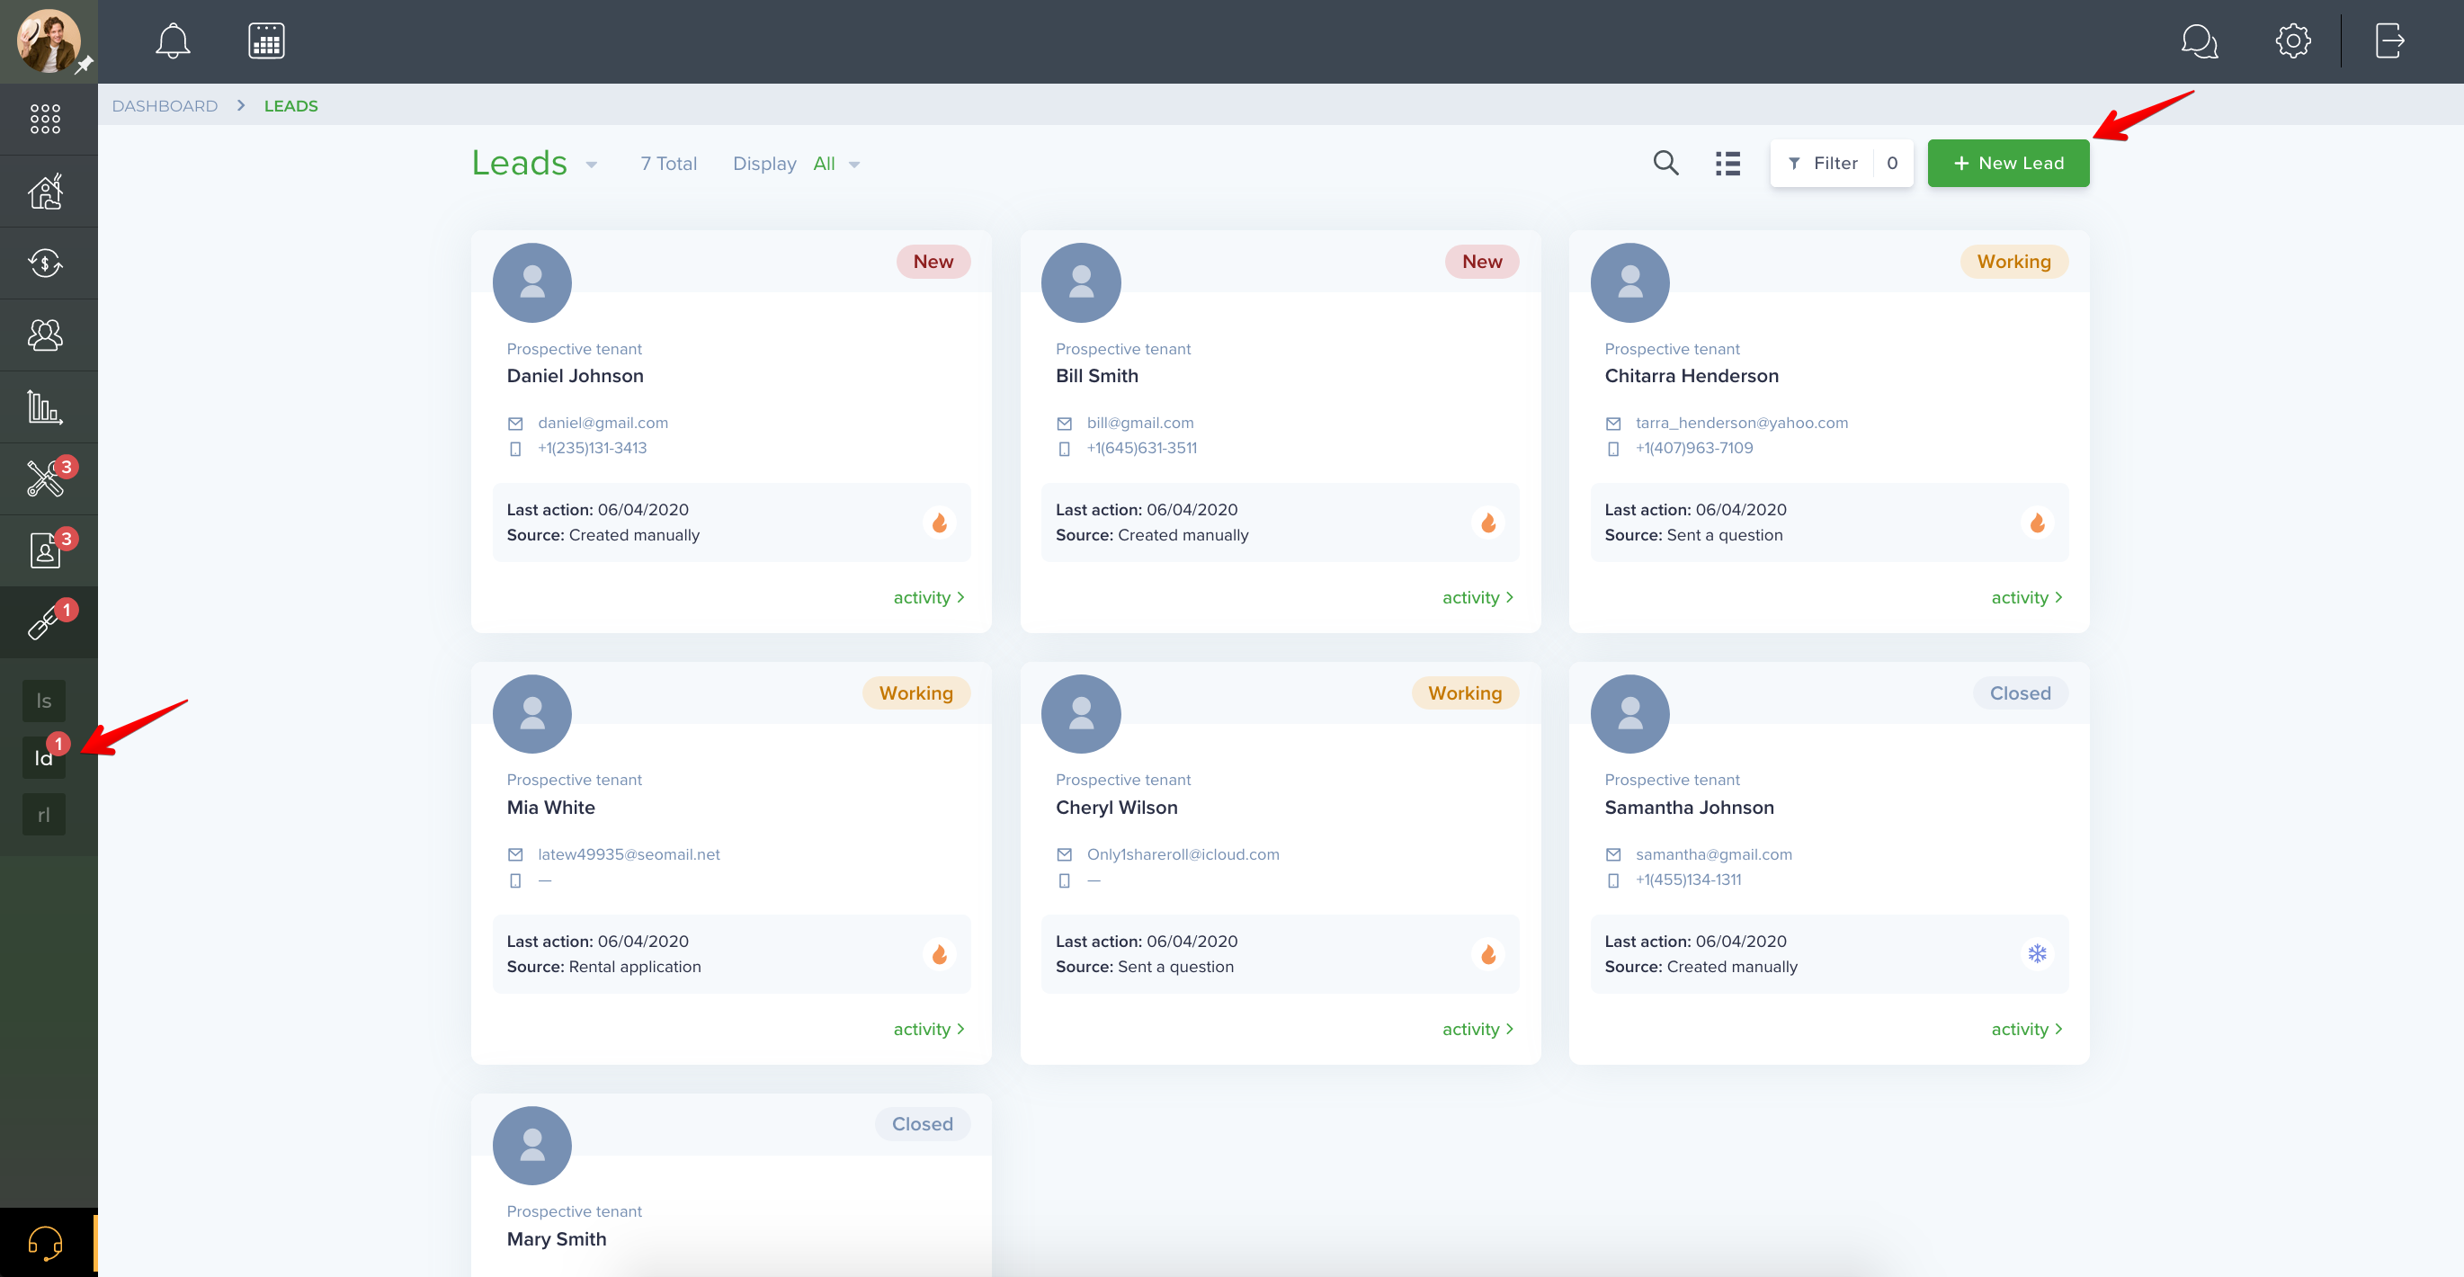Click Closed badge on Mary Smith
2464x1277 pixels.
tap(922, 1124)
